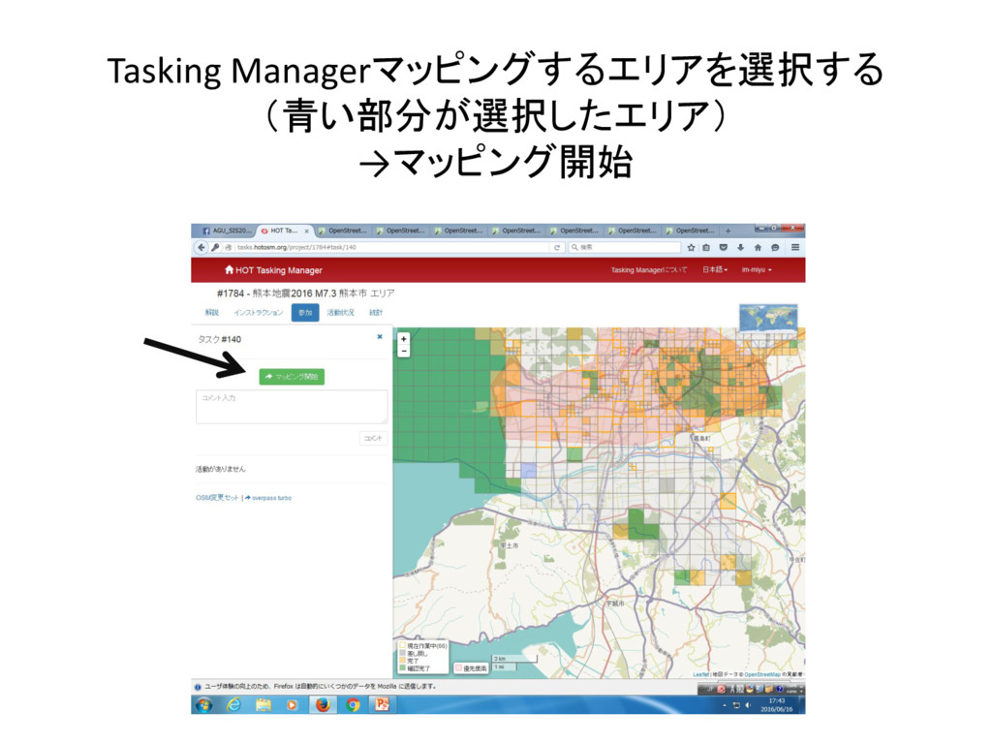The width and height of the screenshot is (992, 744).
Task: Click the 活動がありません text
Action: [220, 470]
